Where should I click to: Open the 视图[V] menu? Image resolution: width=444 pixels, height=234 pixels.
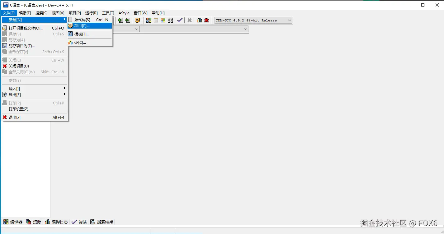[58, 13]
